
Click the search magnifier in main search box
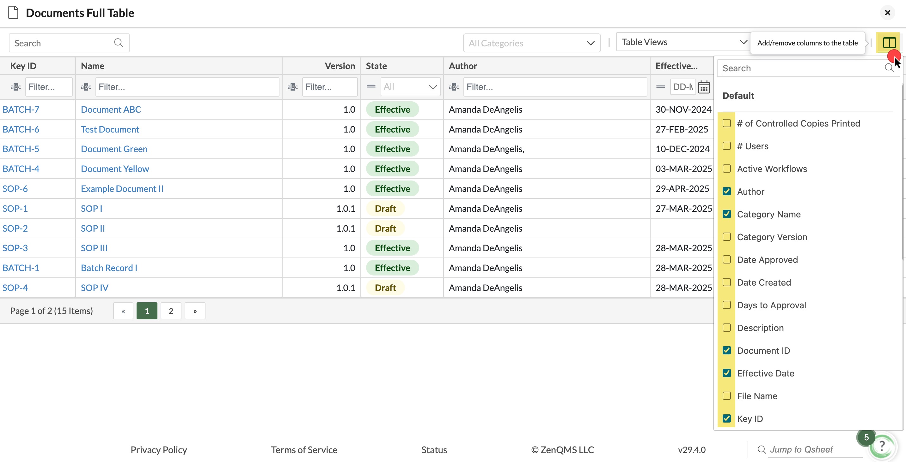[x=119, y=43]
